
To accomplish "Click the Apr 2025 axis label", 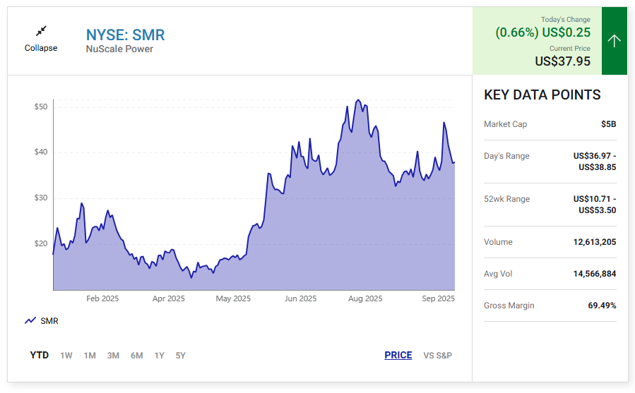I will (x=169, y=298).
